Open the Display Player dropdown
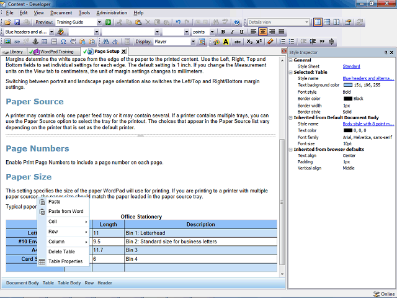 pyautogui.click(x=193, y=42)
